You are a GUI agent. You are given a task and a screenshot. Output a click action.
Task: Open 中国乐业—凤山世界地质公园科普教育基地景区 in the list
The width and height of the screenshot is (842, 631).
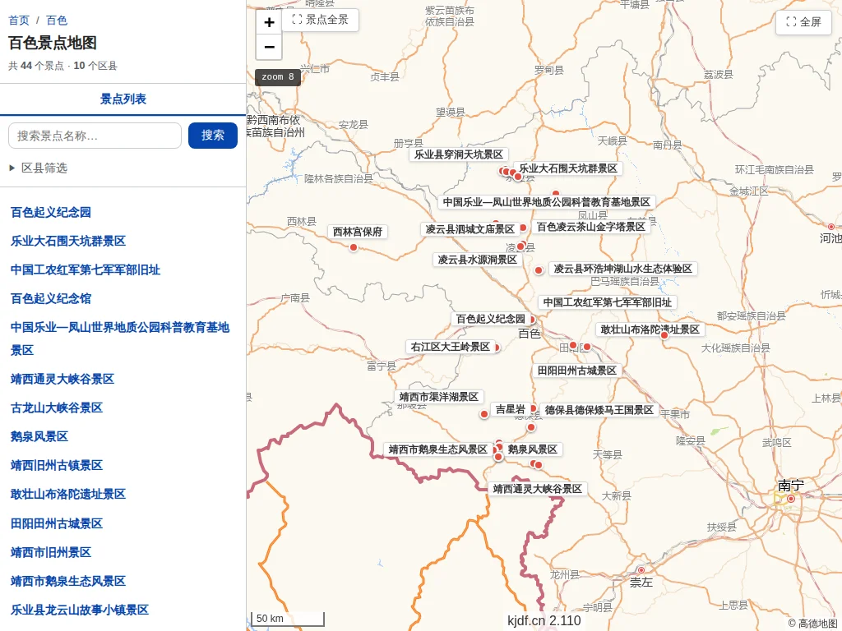[120, 339]
